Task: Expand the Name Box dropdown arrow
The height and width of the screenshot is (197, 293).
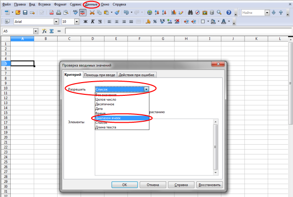Action: click(x=36, y=31)
